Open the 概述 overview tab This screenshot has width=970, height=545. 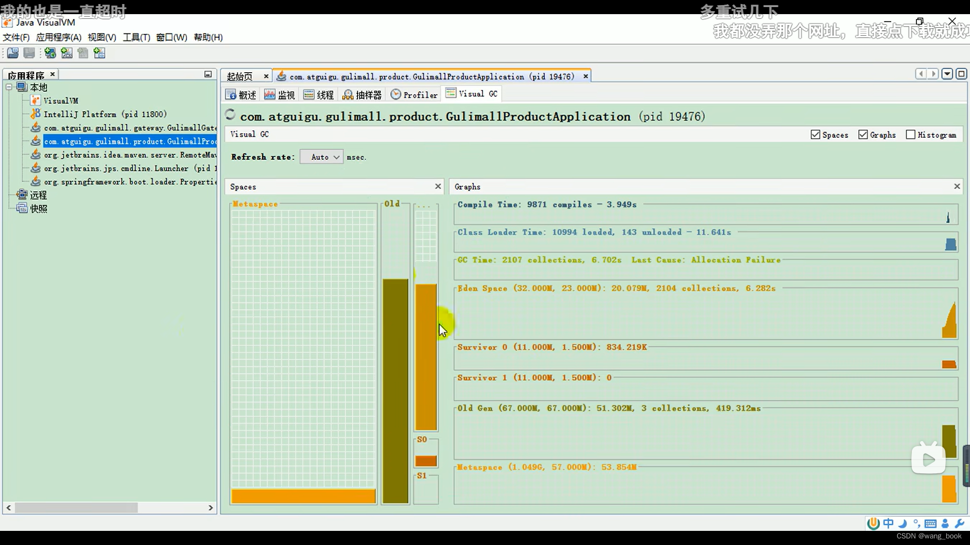[241, 95]
